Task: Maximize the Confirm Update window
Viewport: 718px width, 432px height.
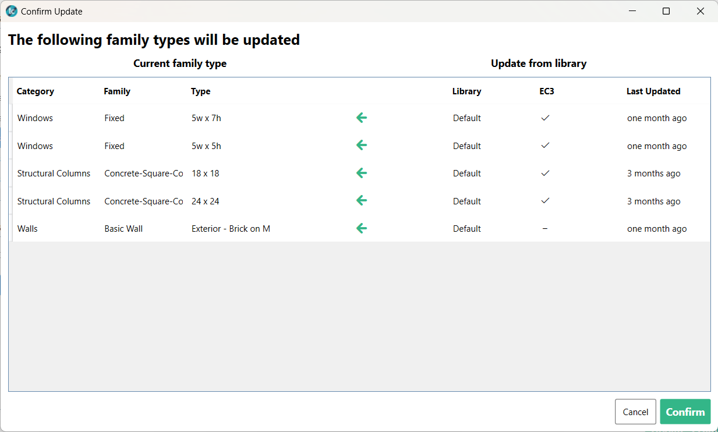Action: 666,11
